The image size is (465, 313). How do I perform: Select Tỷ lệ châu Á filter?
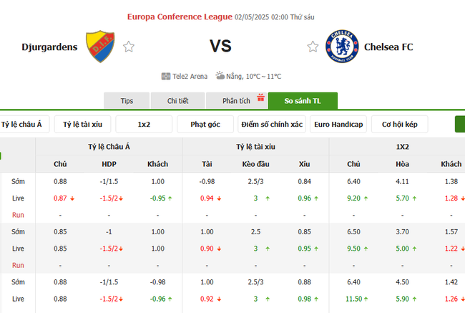(22, 125)
